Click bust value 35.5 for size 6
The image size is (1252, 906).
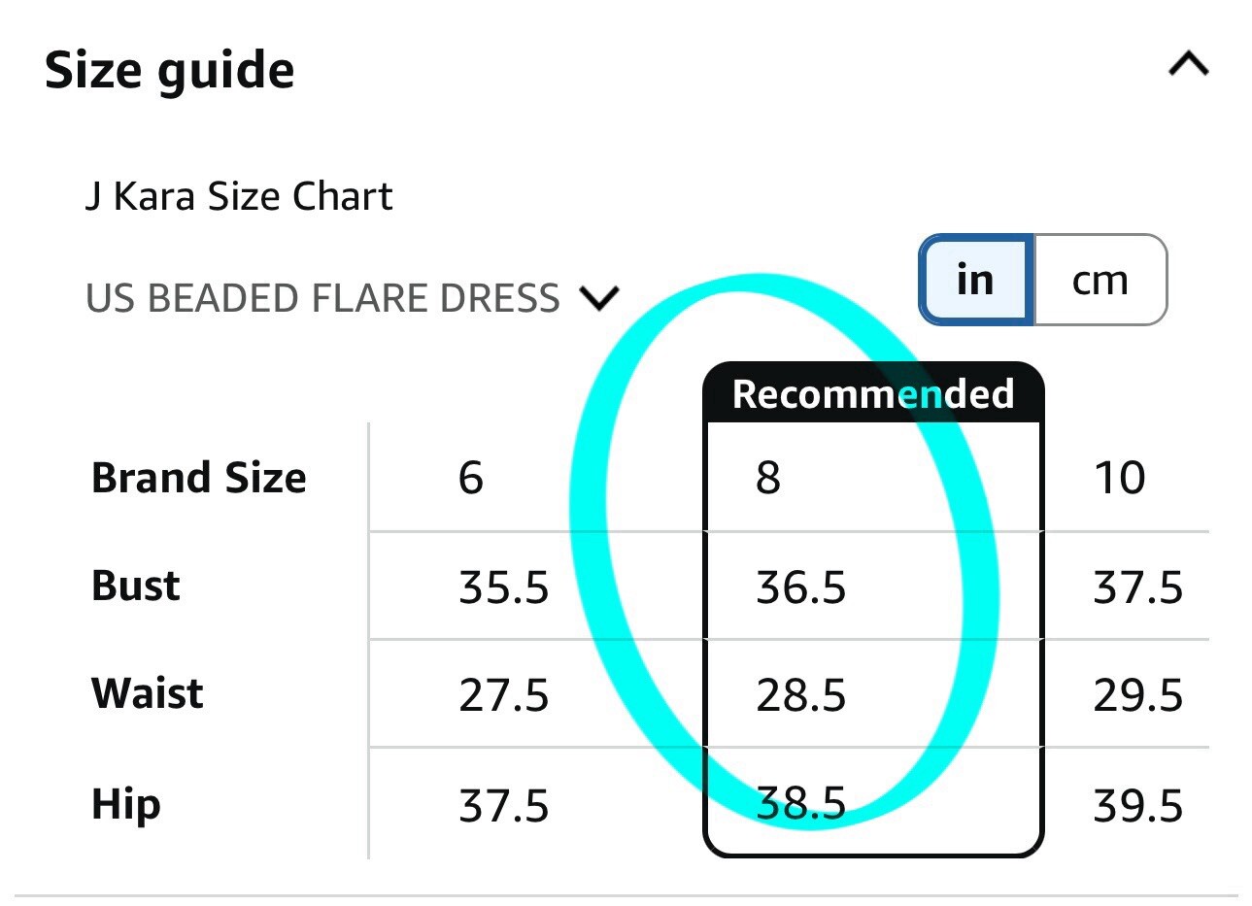tap(503, 588)
